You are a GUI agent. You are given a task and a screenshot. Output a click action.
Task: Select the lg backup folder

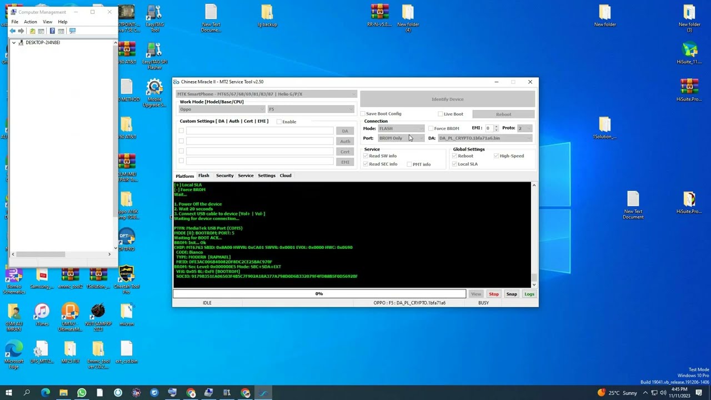coord(267,16)
